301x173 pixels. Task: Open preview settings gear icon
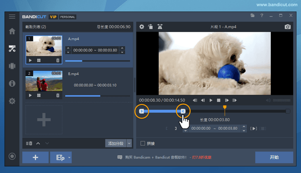[x=142, y=27]
